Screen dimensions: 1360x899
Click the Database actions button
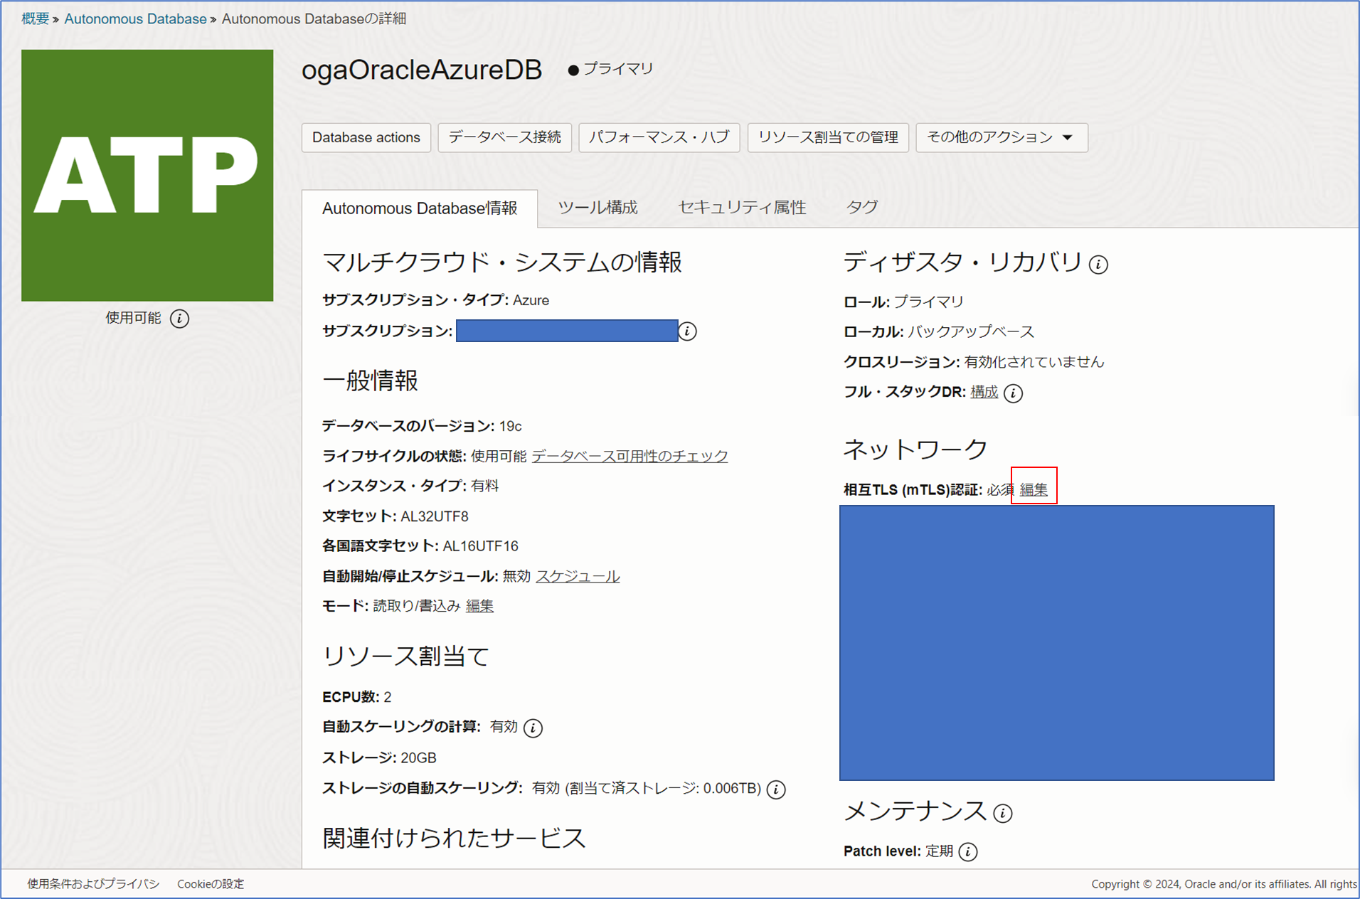coord(366,137)
